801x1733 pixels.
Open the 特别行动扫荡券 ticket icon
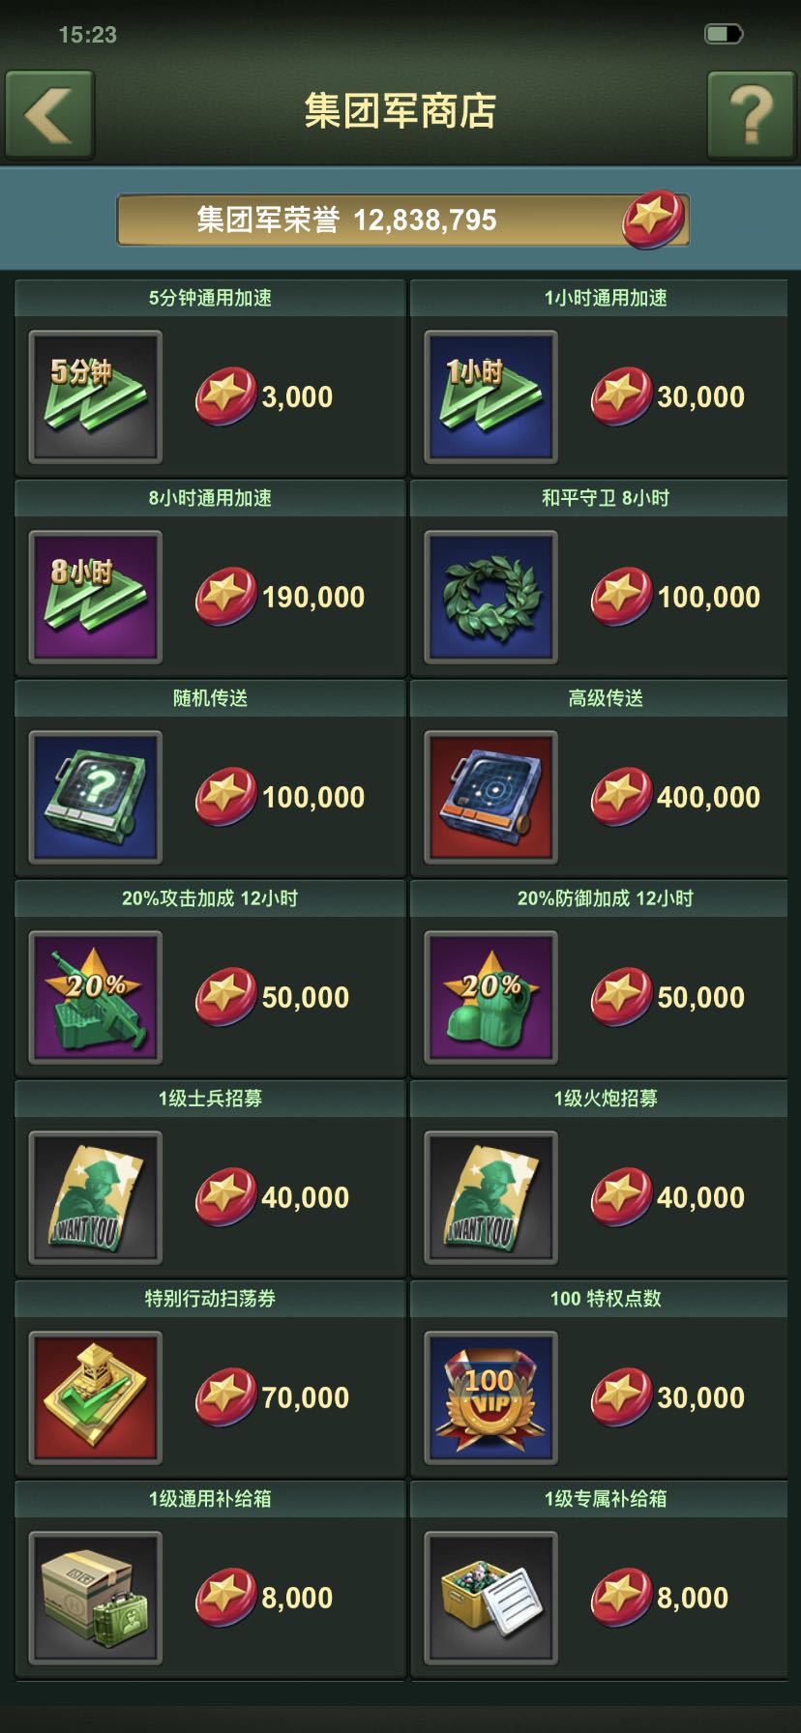(x=96, y=1397)
